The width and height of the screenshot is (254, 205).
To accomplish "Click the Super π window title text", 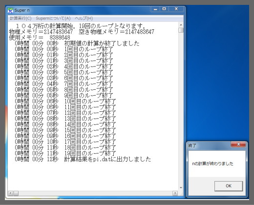I will 22,10.
